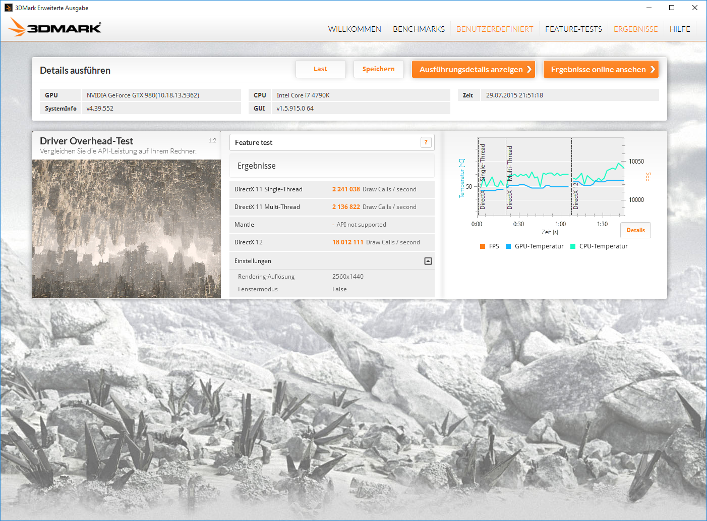Screen dimensions: 707x521
Task: Open Ergebnisse online ansehen
Action: point(601,69)
